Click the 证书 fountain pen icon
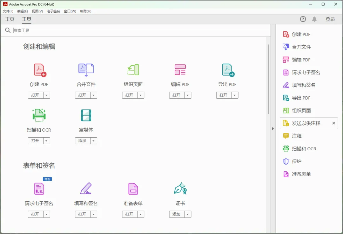 [180, 188]
